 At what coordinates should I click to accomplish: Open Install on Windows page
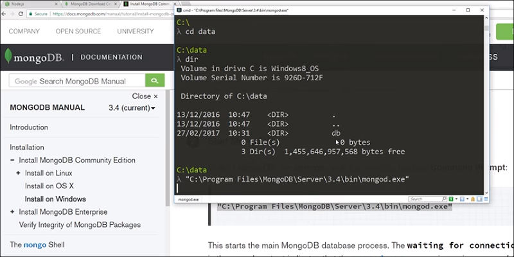pos(55,199)
